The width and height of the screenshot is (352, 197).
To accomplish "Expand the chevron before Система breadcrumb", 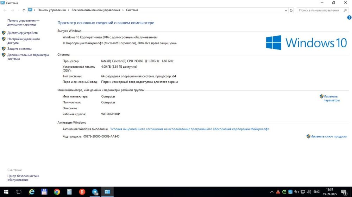I will tap(123, 10).
